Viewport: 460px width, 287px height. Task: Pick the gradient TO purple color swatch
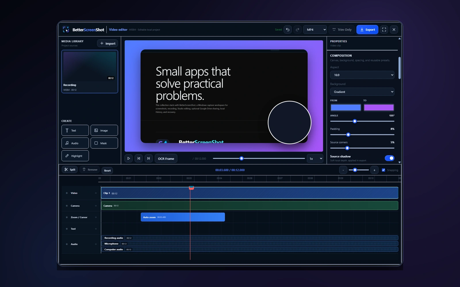(x=379, y=108)
